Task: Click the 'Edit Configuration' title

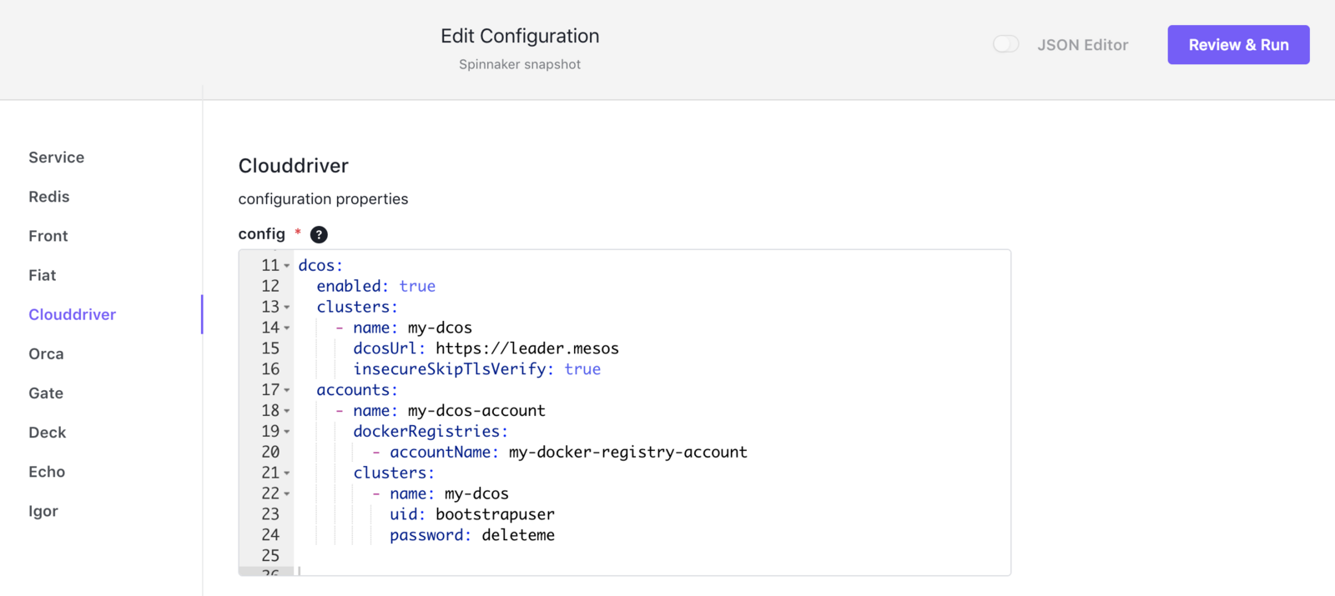Action: coord(520,36)
